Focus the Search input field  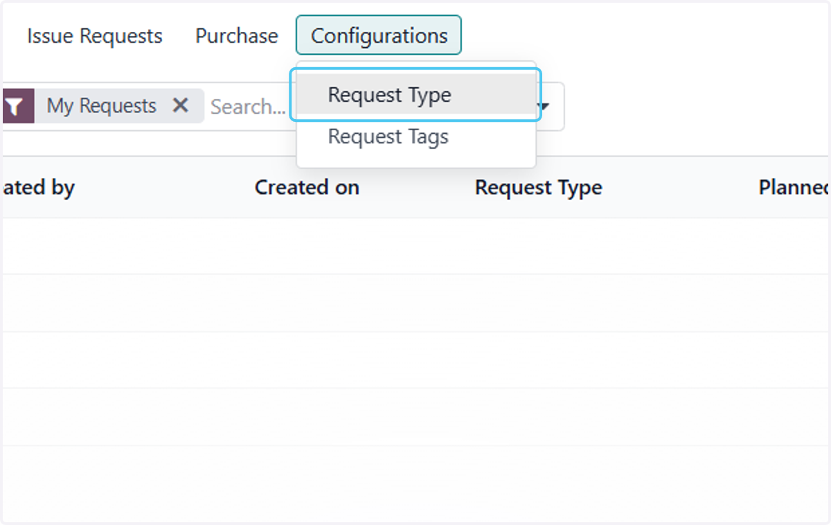pos(249,107)
